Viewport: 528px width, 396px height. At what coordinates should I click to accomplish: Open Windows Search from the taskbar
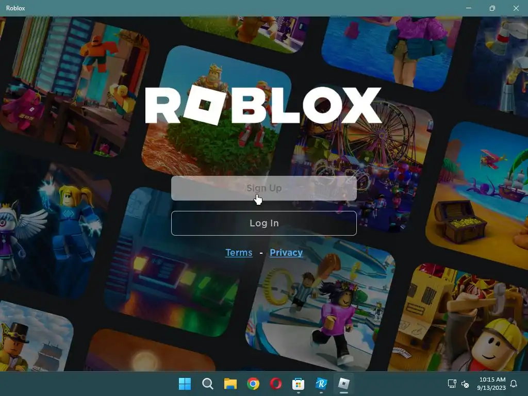click(207, 384)
